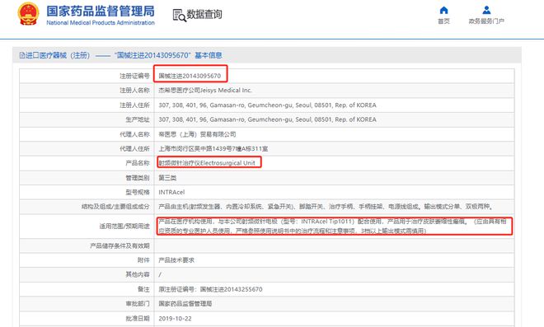
Task: Click the 批准日期 row label
Action: tap(138, 318)
